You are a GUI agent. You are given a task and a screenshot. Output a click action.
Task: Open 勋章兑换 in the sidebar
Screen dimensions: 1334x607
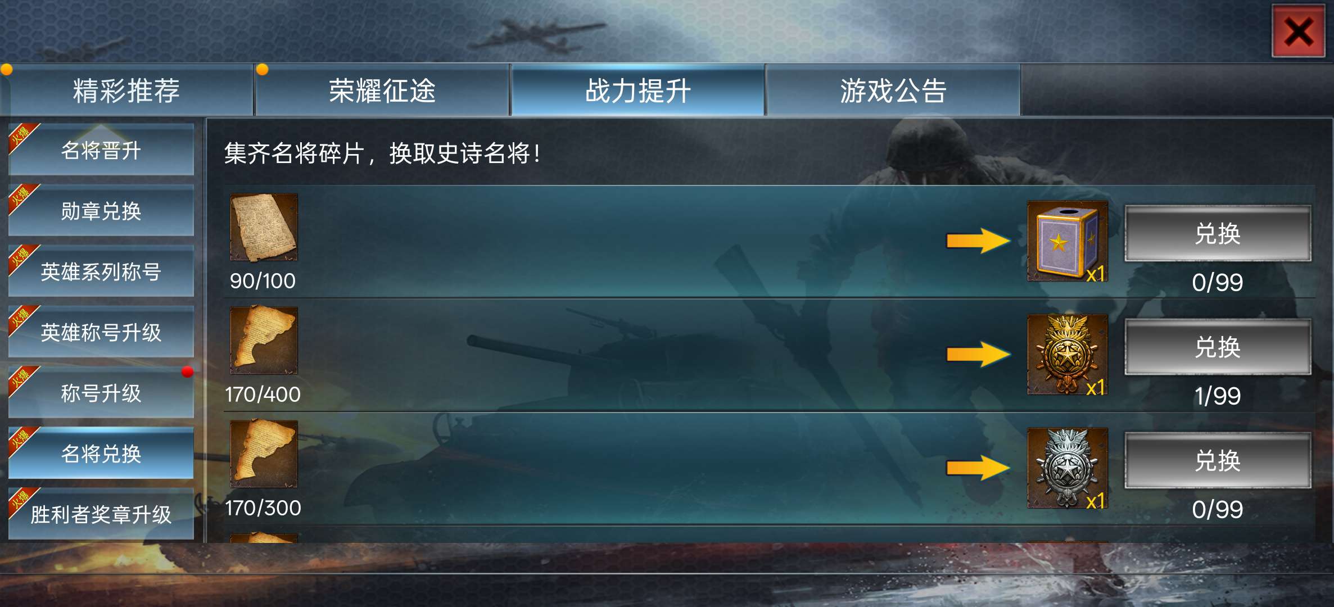(x=101, y=211)
